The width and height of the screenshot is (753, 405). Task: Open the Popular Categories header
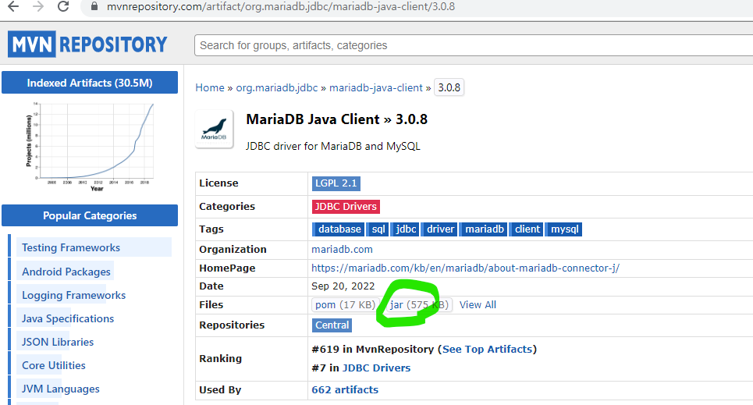[x=90, y=215]
